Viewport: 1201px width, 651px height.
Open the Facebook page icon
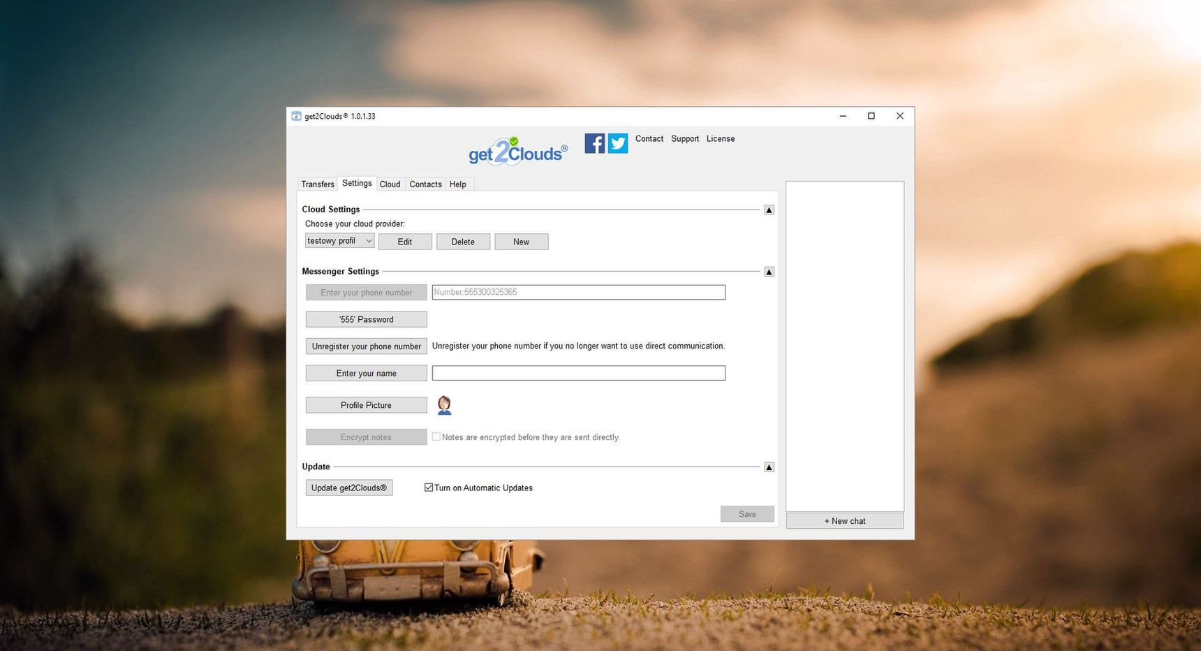pyautogui.click(x=594, y=143)
